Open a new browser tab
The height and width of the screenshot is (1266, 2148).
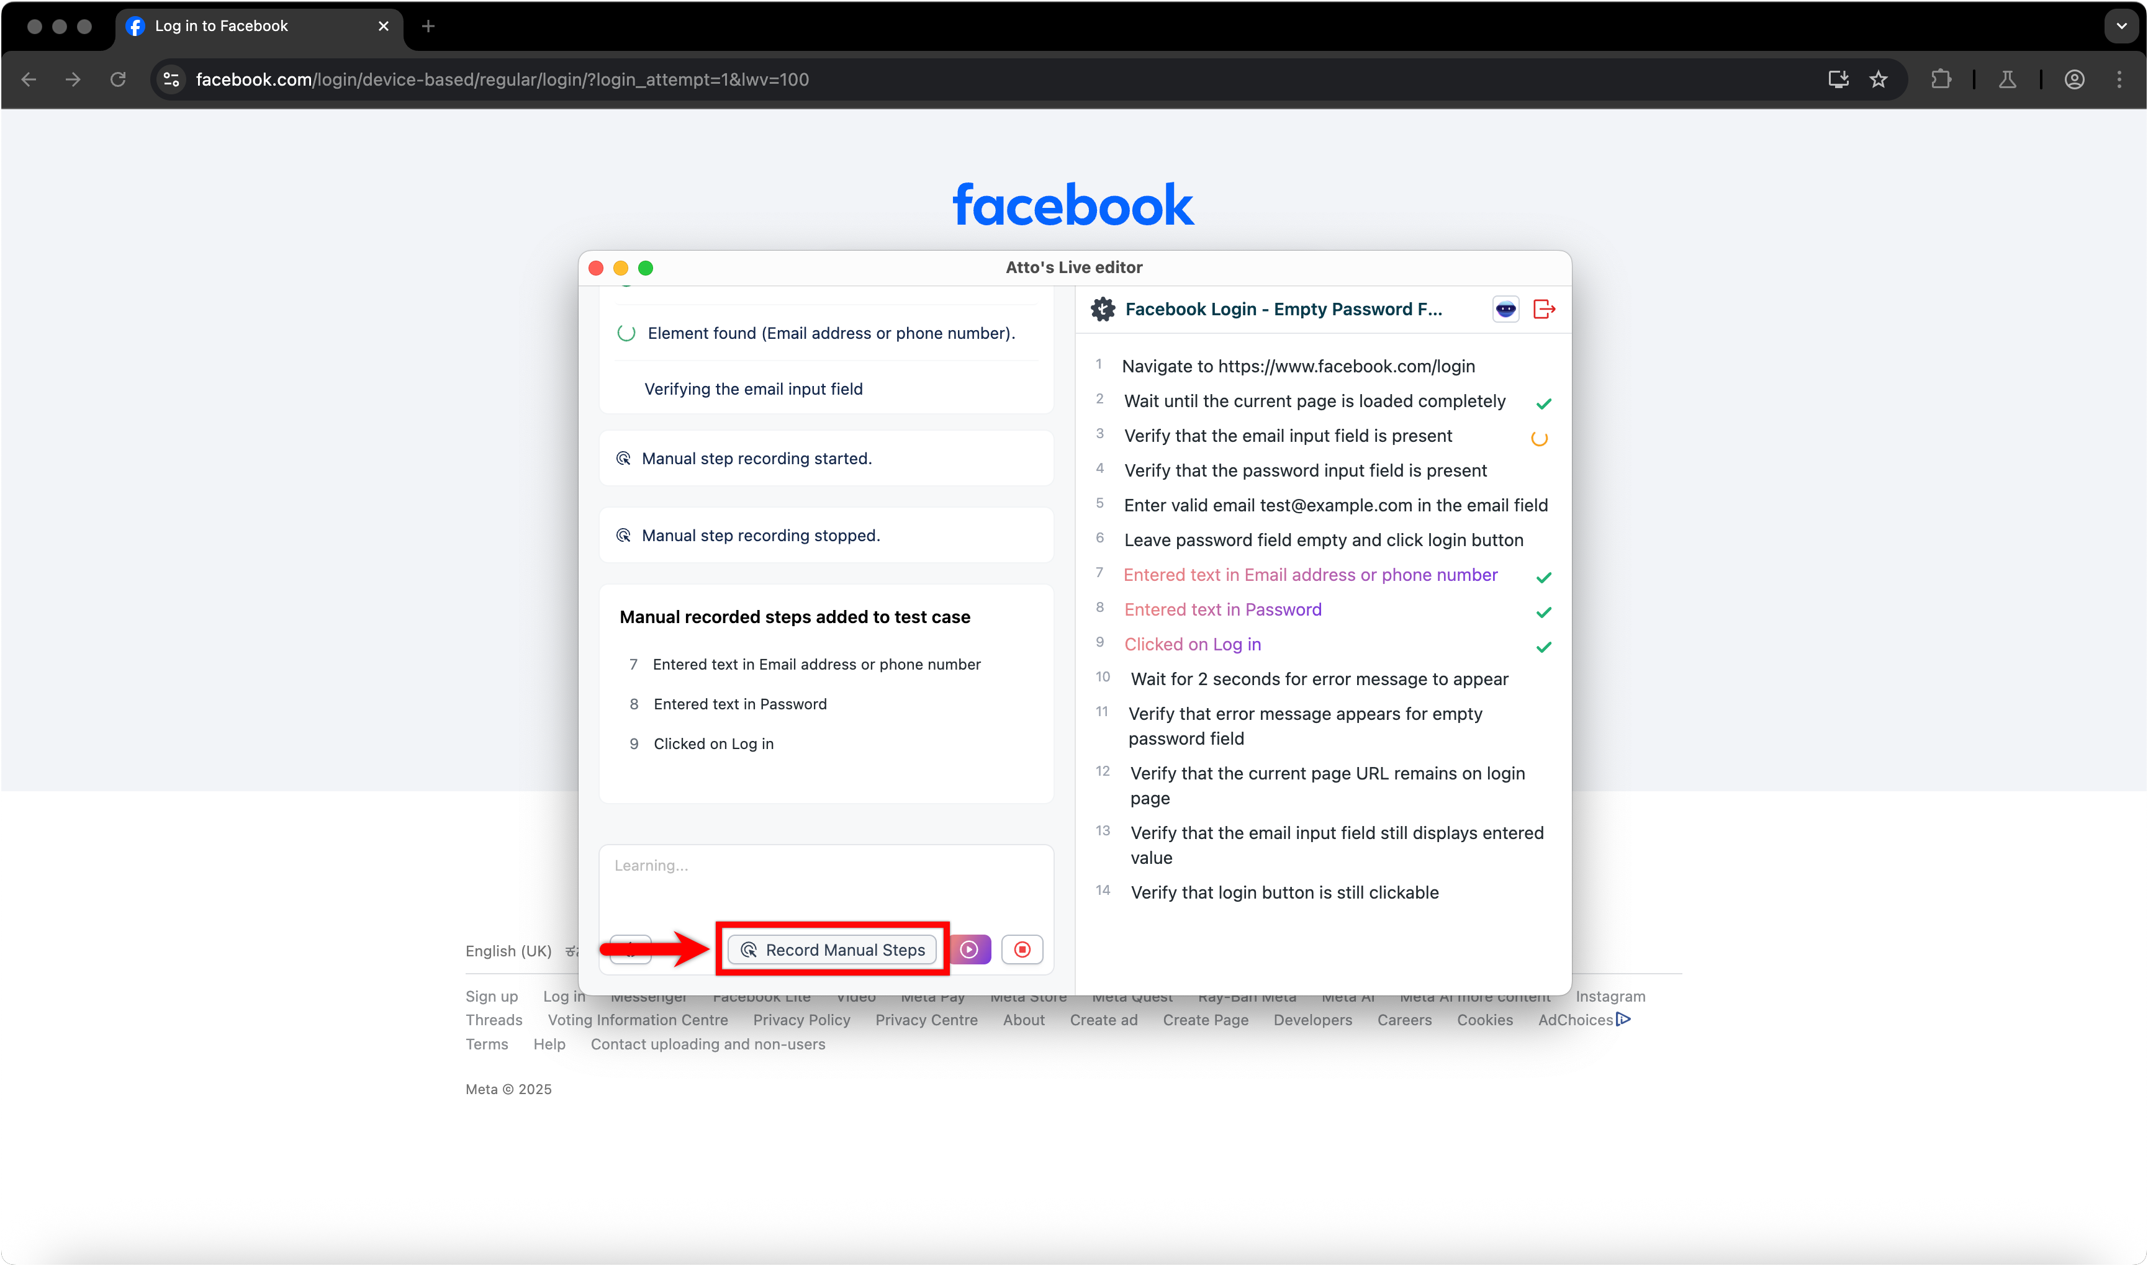[x=428, y=25]
